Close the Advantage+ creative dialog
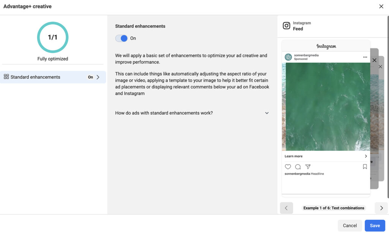Viewport: 389px width, 233px height. tap(381, 6)
